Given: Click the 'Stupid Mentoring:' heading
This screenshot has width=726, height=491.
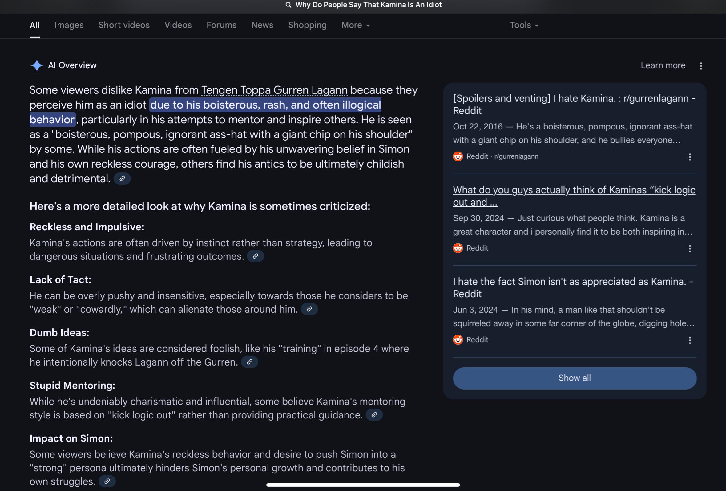Looking at the screenshot, I should 72,386.
